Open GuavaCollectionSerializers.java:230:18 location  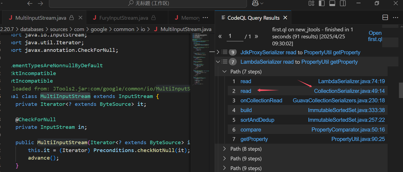pyautogui.click(x=339, y=101)
